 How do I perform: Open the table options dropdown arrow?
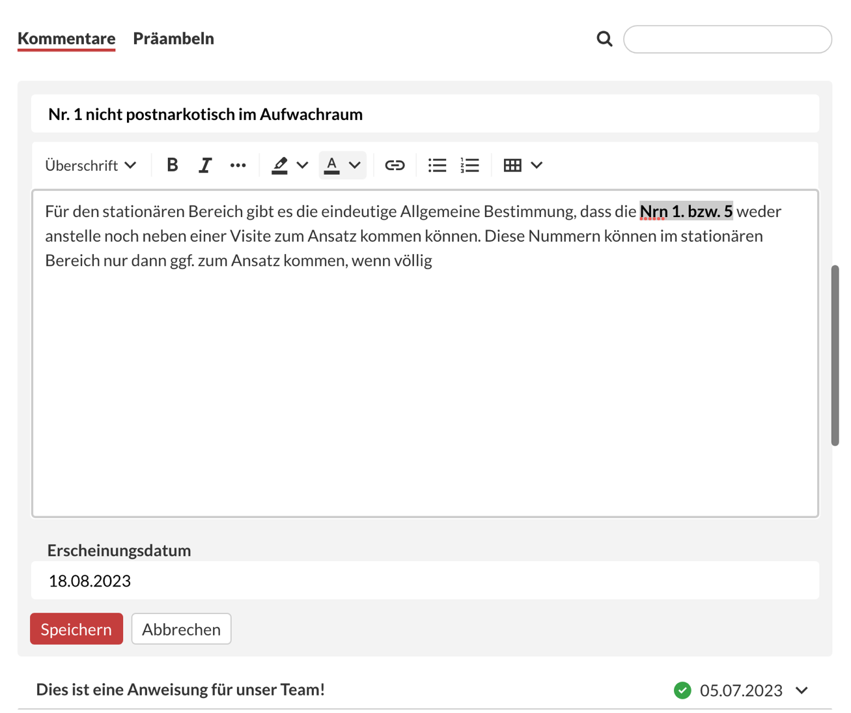click(x=537, y=165)
